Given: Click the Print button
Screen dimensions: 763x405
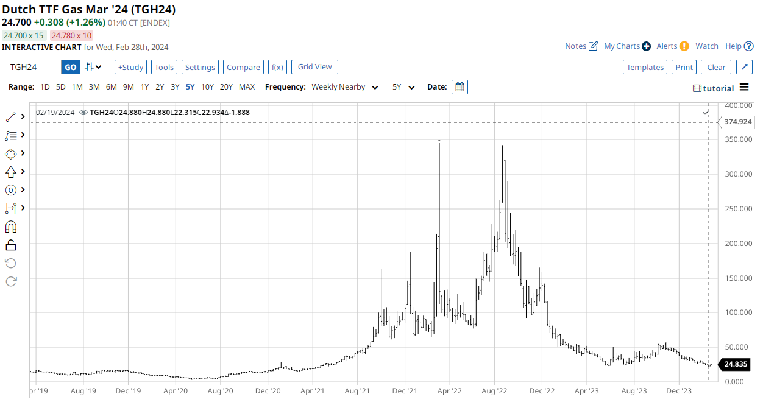Looking at the screenshot, I should [684, 67].
